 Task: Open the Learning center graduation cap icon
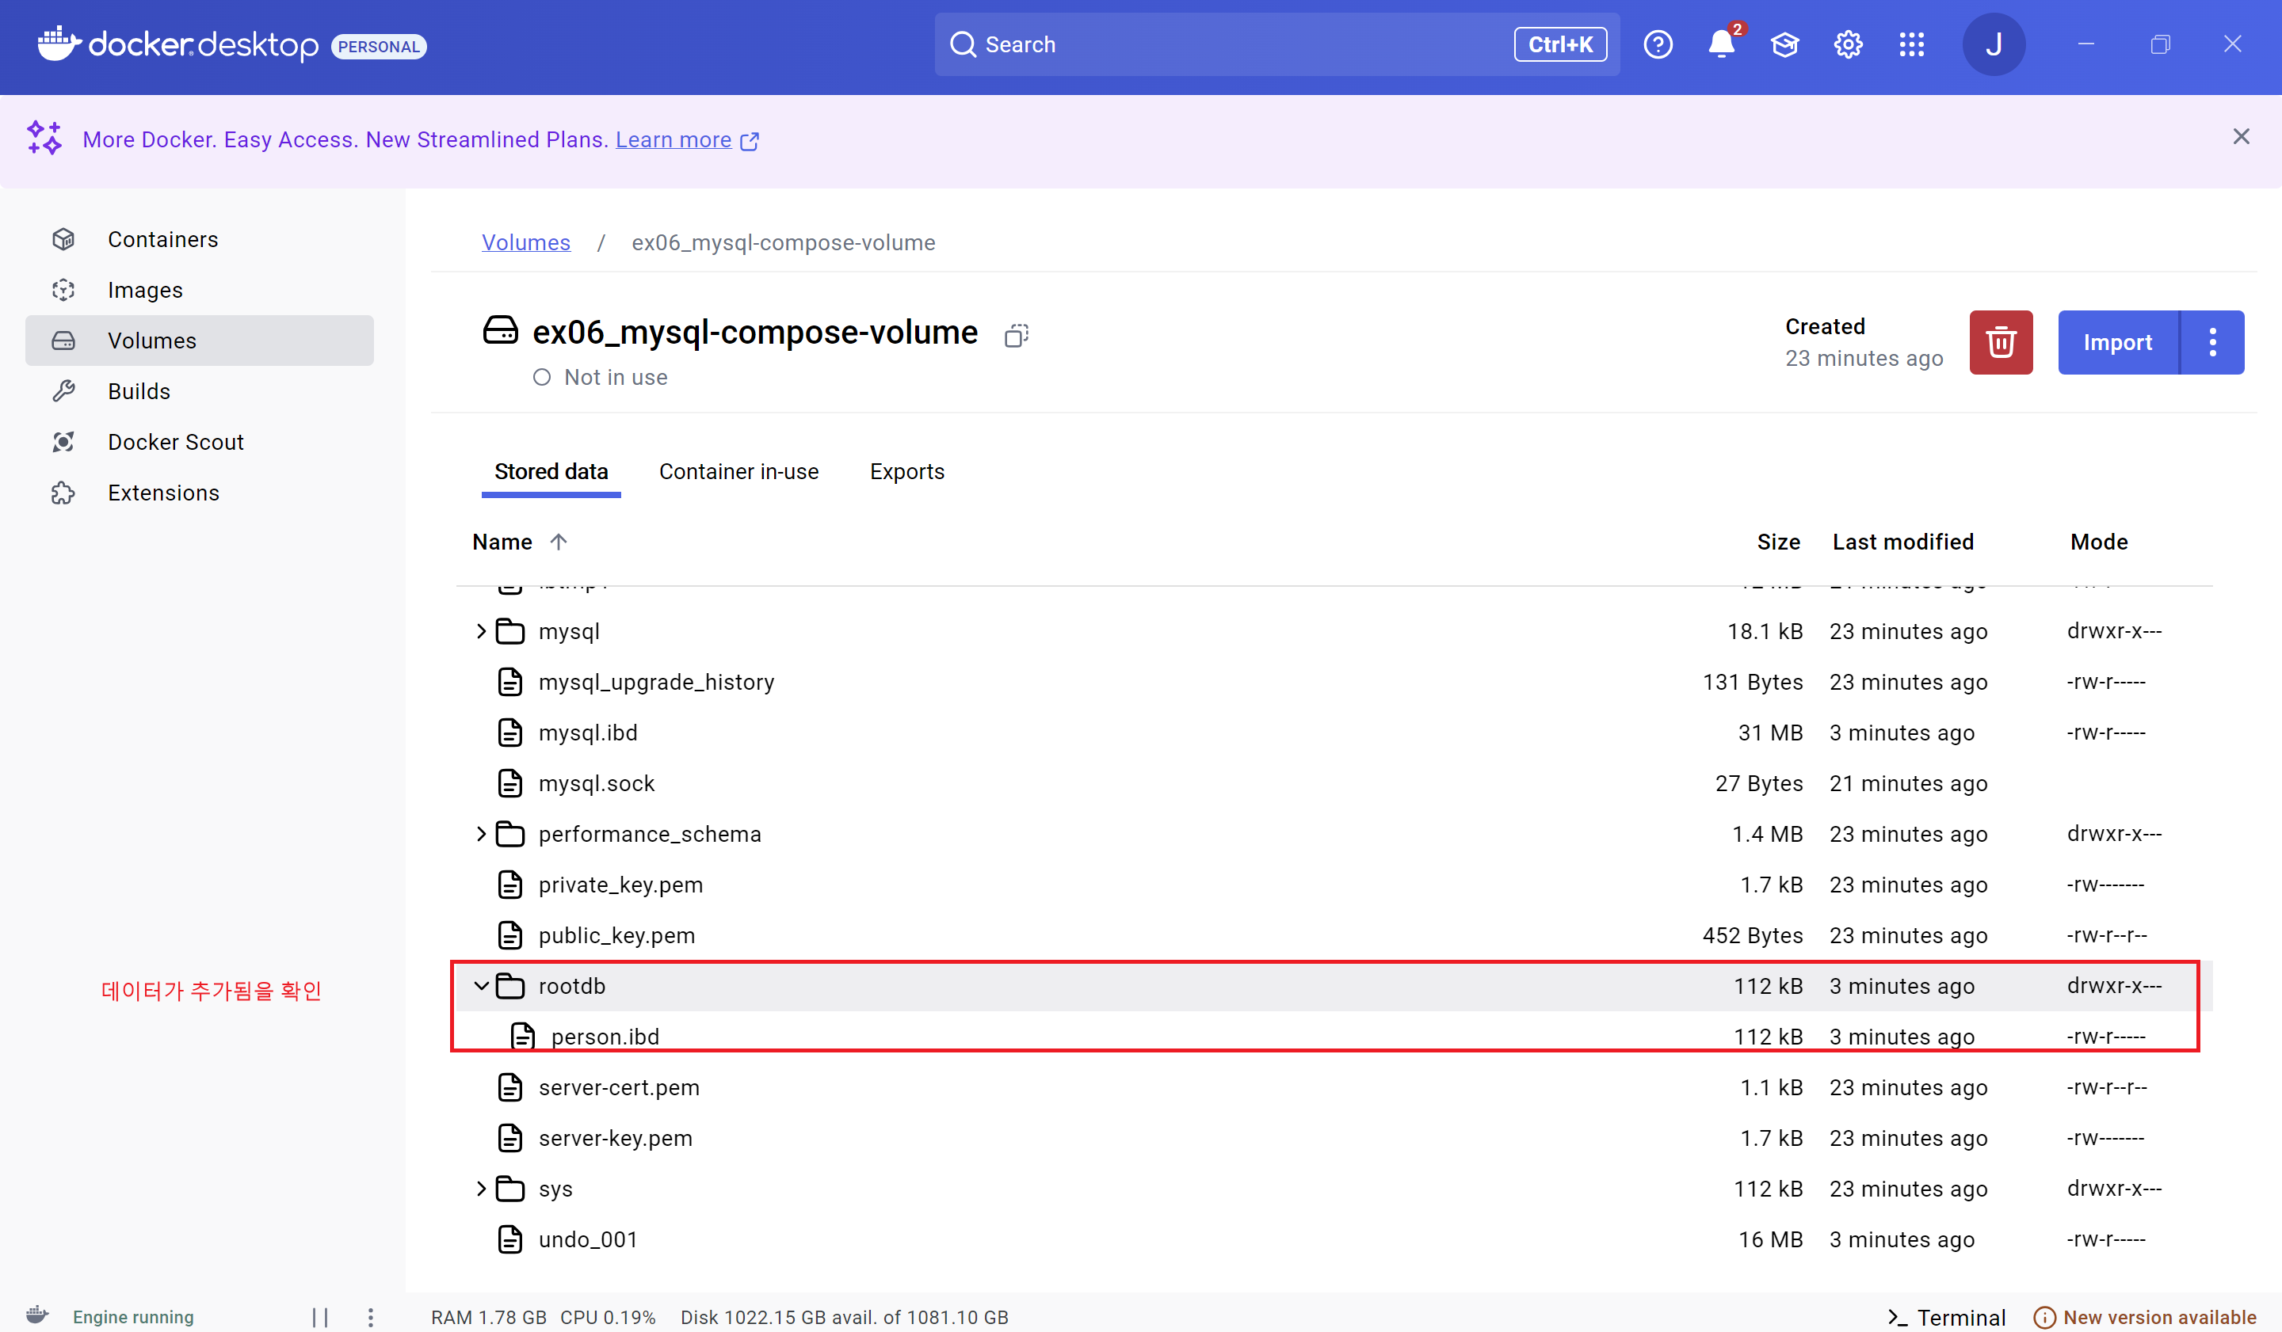pyautogui.click(x=1784, y=44)
